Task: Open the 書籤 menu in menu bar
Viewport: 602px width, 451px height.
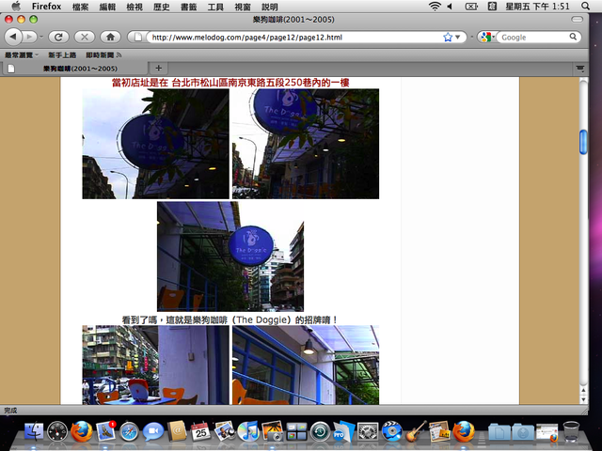Action: 188,7
